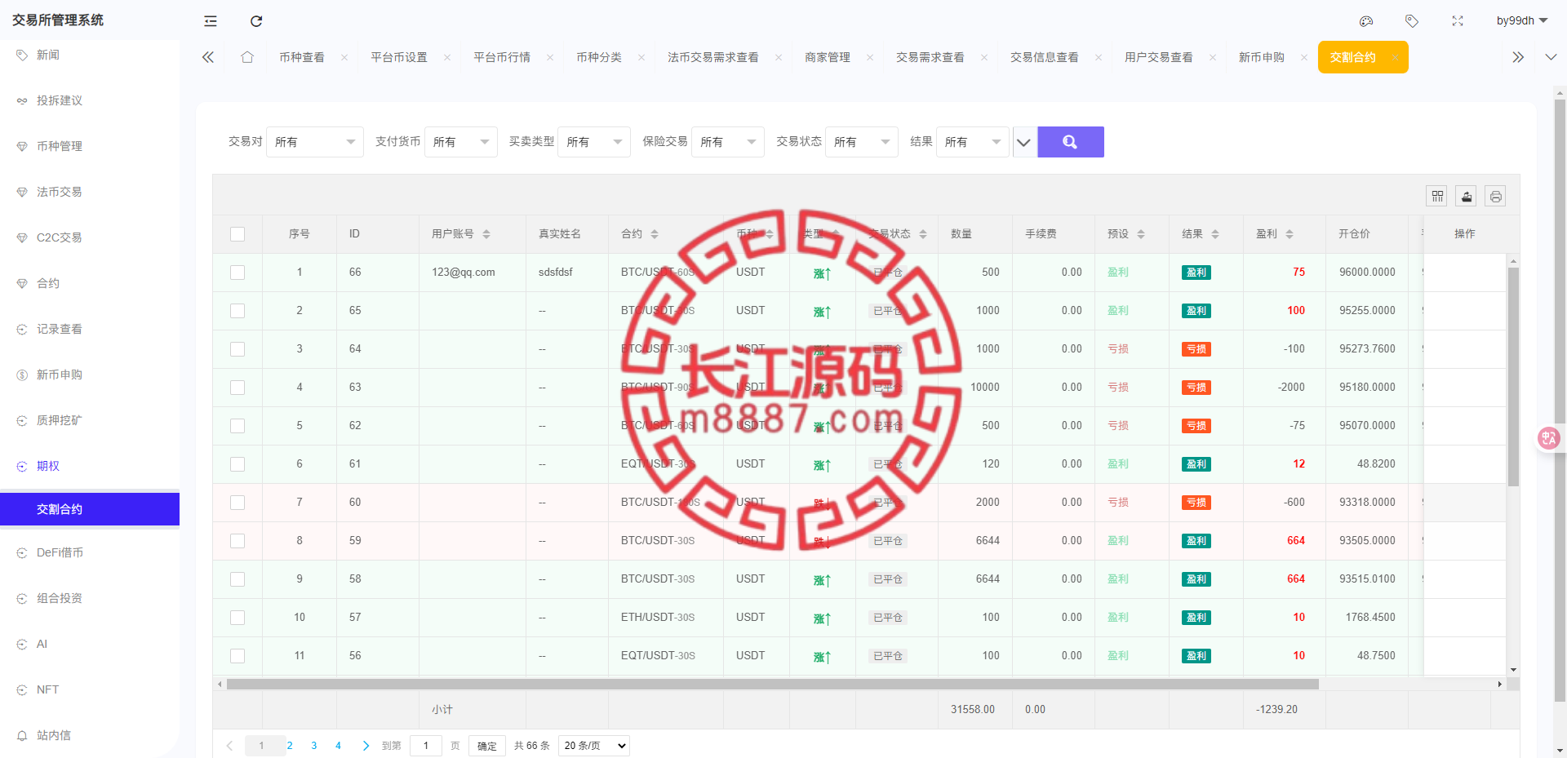The width and height of the screenshot is (1567, 758).
Task: Check the row with ID 63
Action: [237, 388]
